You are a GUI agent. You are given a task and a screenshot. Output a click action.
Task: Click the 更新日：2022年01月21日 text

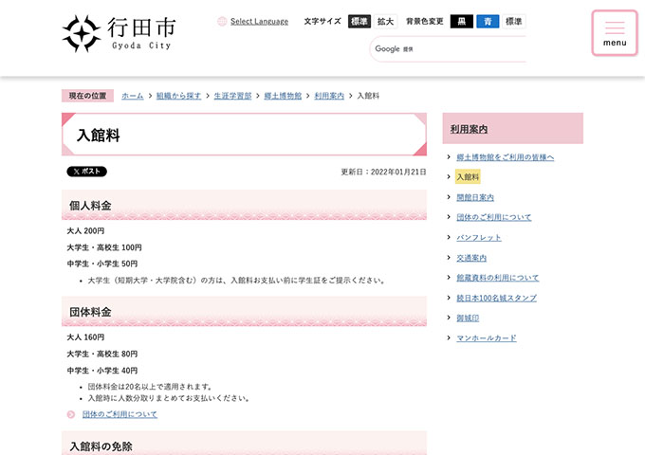(x=383, y=172)
